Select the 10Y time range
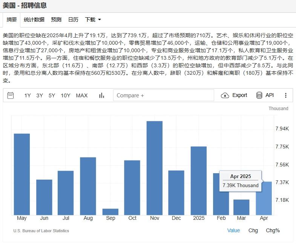 [x=66, y=95]
